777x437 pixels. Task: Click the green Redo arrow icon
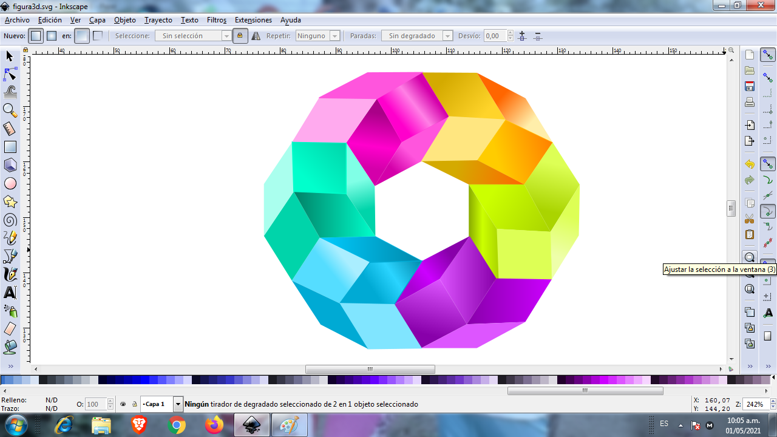[x=750, y=180]
